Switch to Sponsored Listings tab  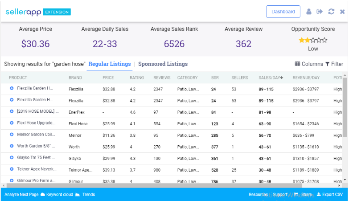point(163,64)
